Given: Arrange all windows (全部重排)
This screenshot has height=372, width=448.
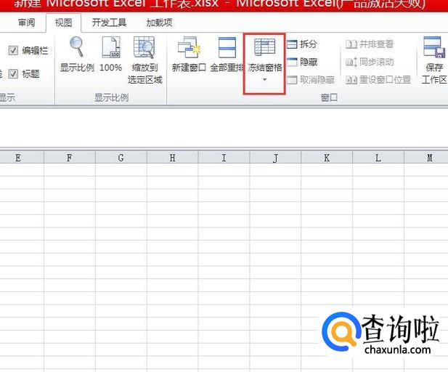Looking at the screenshot, I should tap(227, 54).
